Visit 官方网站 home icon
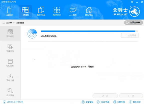144x104 pixels. 89,11
